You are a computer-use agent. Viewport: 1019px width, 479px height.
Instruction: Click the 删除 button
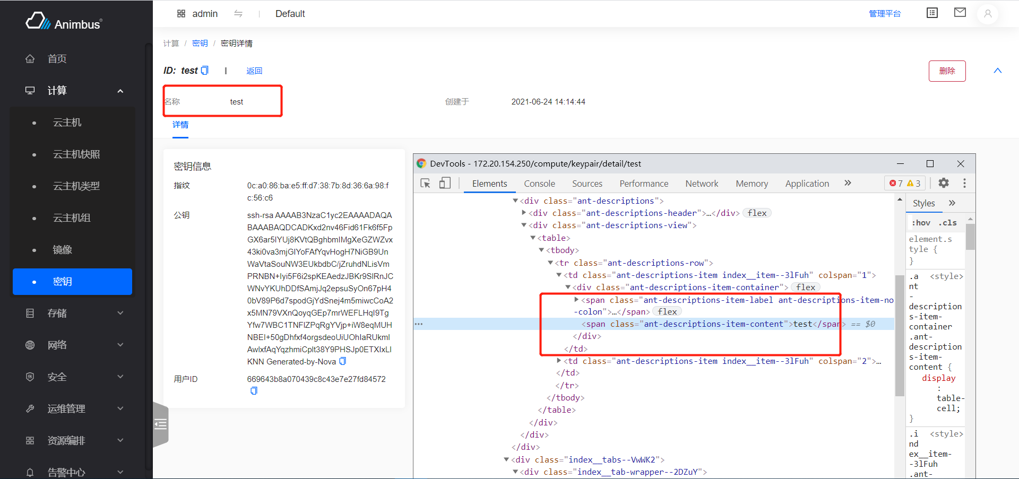(x=947, y=71)
